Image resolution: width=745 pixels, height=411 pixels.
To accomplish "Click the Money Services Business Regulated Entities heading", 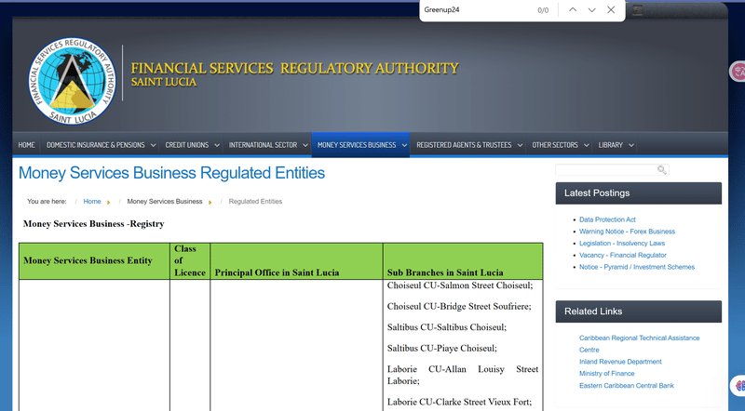I will coord(171,173).
